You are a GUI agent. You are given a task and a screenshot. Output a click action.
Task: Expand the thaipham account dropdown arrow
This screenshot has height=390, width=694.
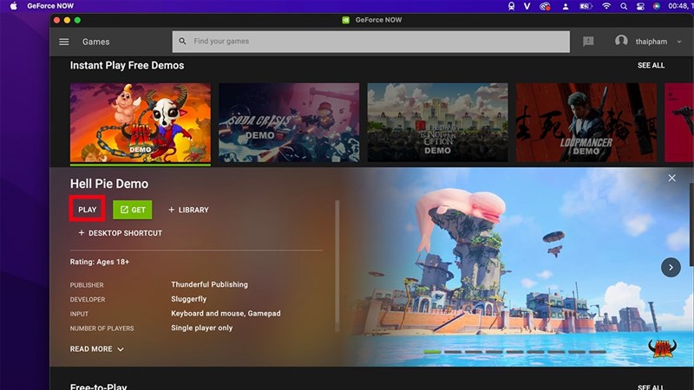pos(679,42)
